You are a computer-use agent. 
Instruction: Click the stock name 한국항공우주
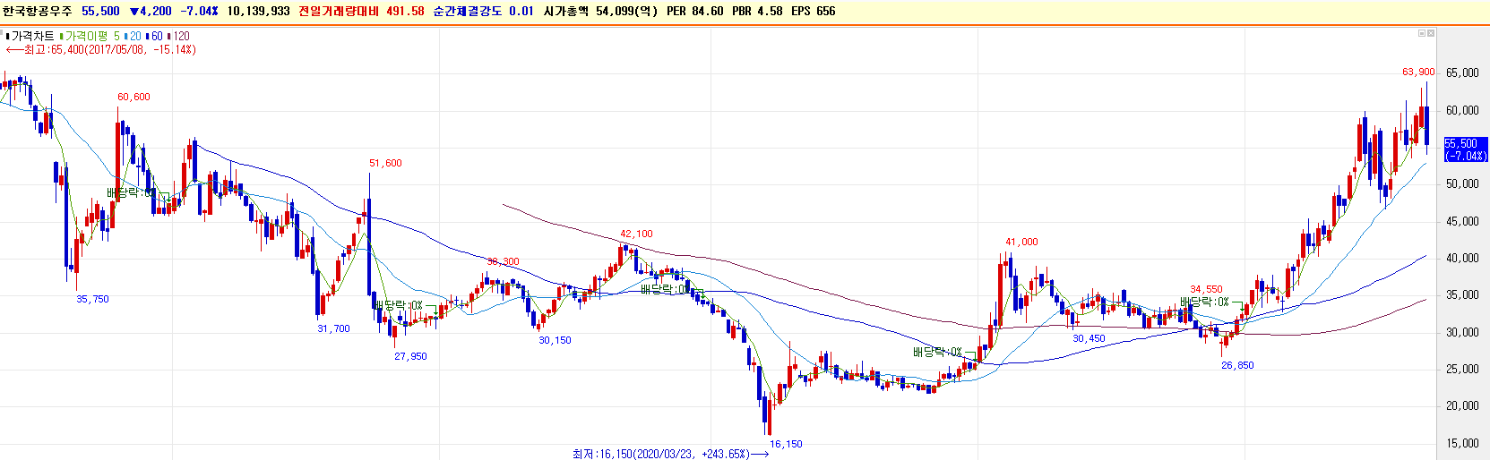pos(38,12)
